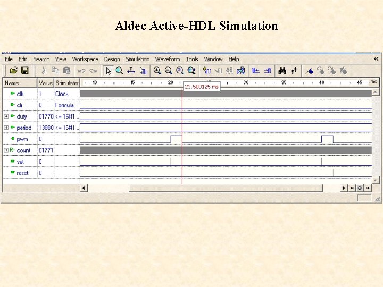Click the binoculars Find icon
This screenshot has height=287, width=383.
coord(282,71)
